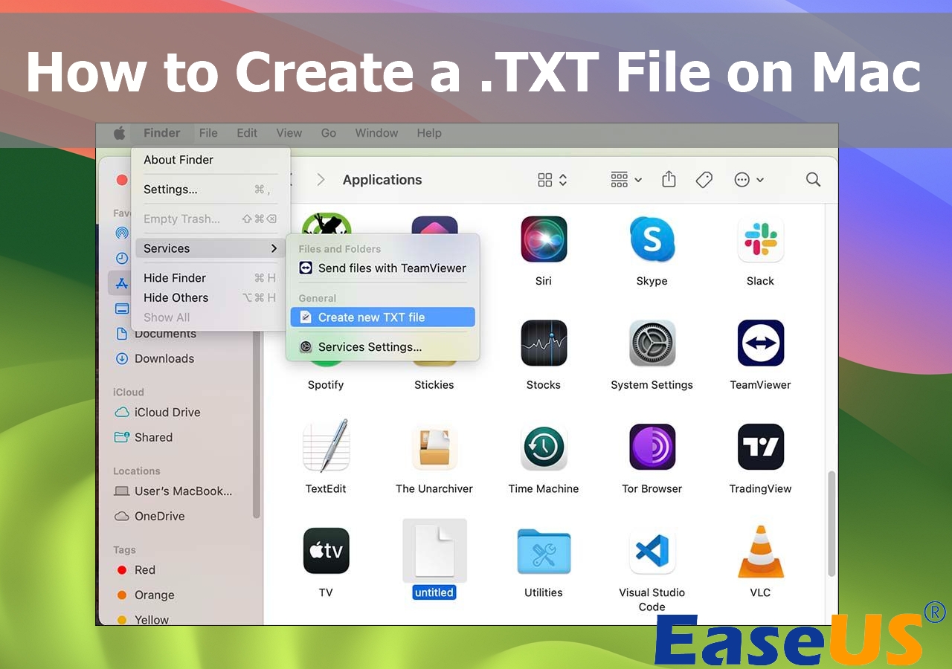The image size is (952, 669).
Task: Open the More actions ellipsis dropdown
Action: pos(746,179)
